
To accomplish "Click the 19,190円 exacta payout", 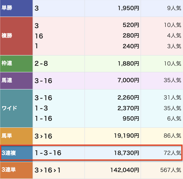I will click(x=126, y=136).
